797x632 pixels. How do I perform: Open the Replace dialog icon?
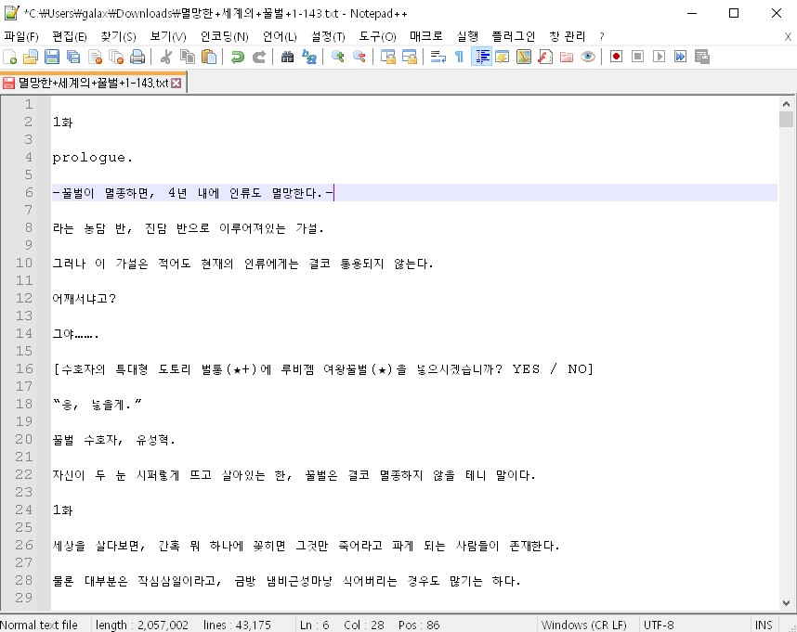[x=308, y=57]
